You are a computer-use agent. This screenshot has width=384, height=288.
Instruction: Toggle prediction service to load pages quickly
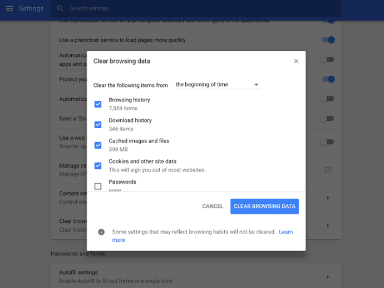328,40
